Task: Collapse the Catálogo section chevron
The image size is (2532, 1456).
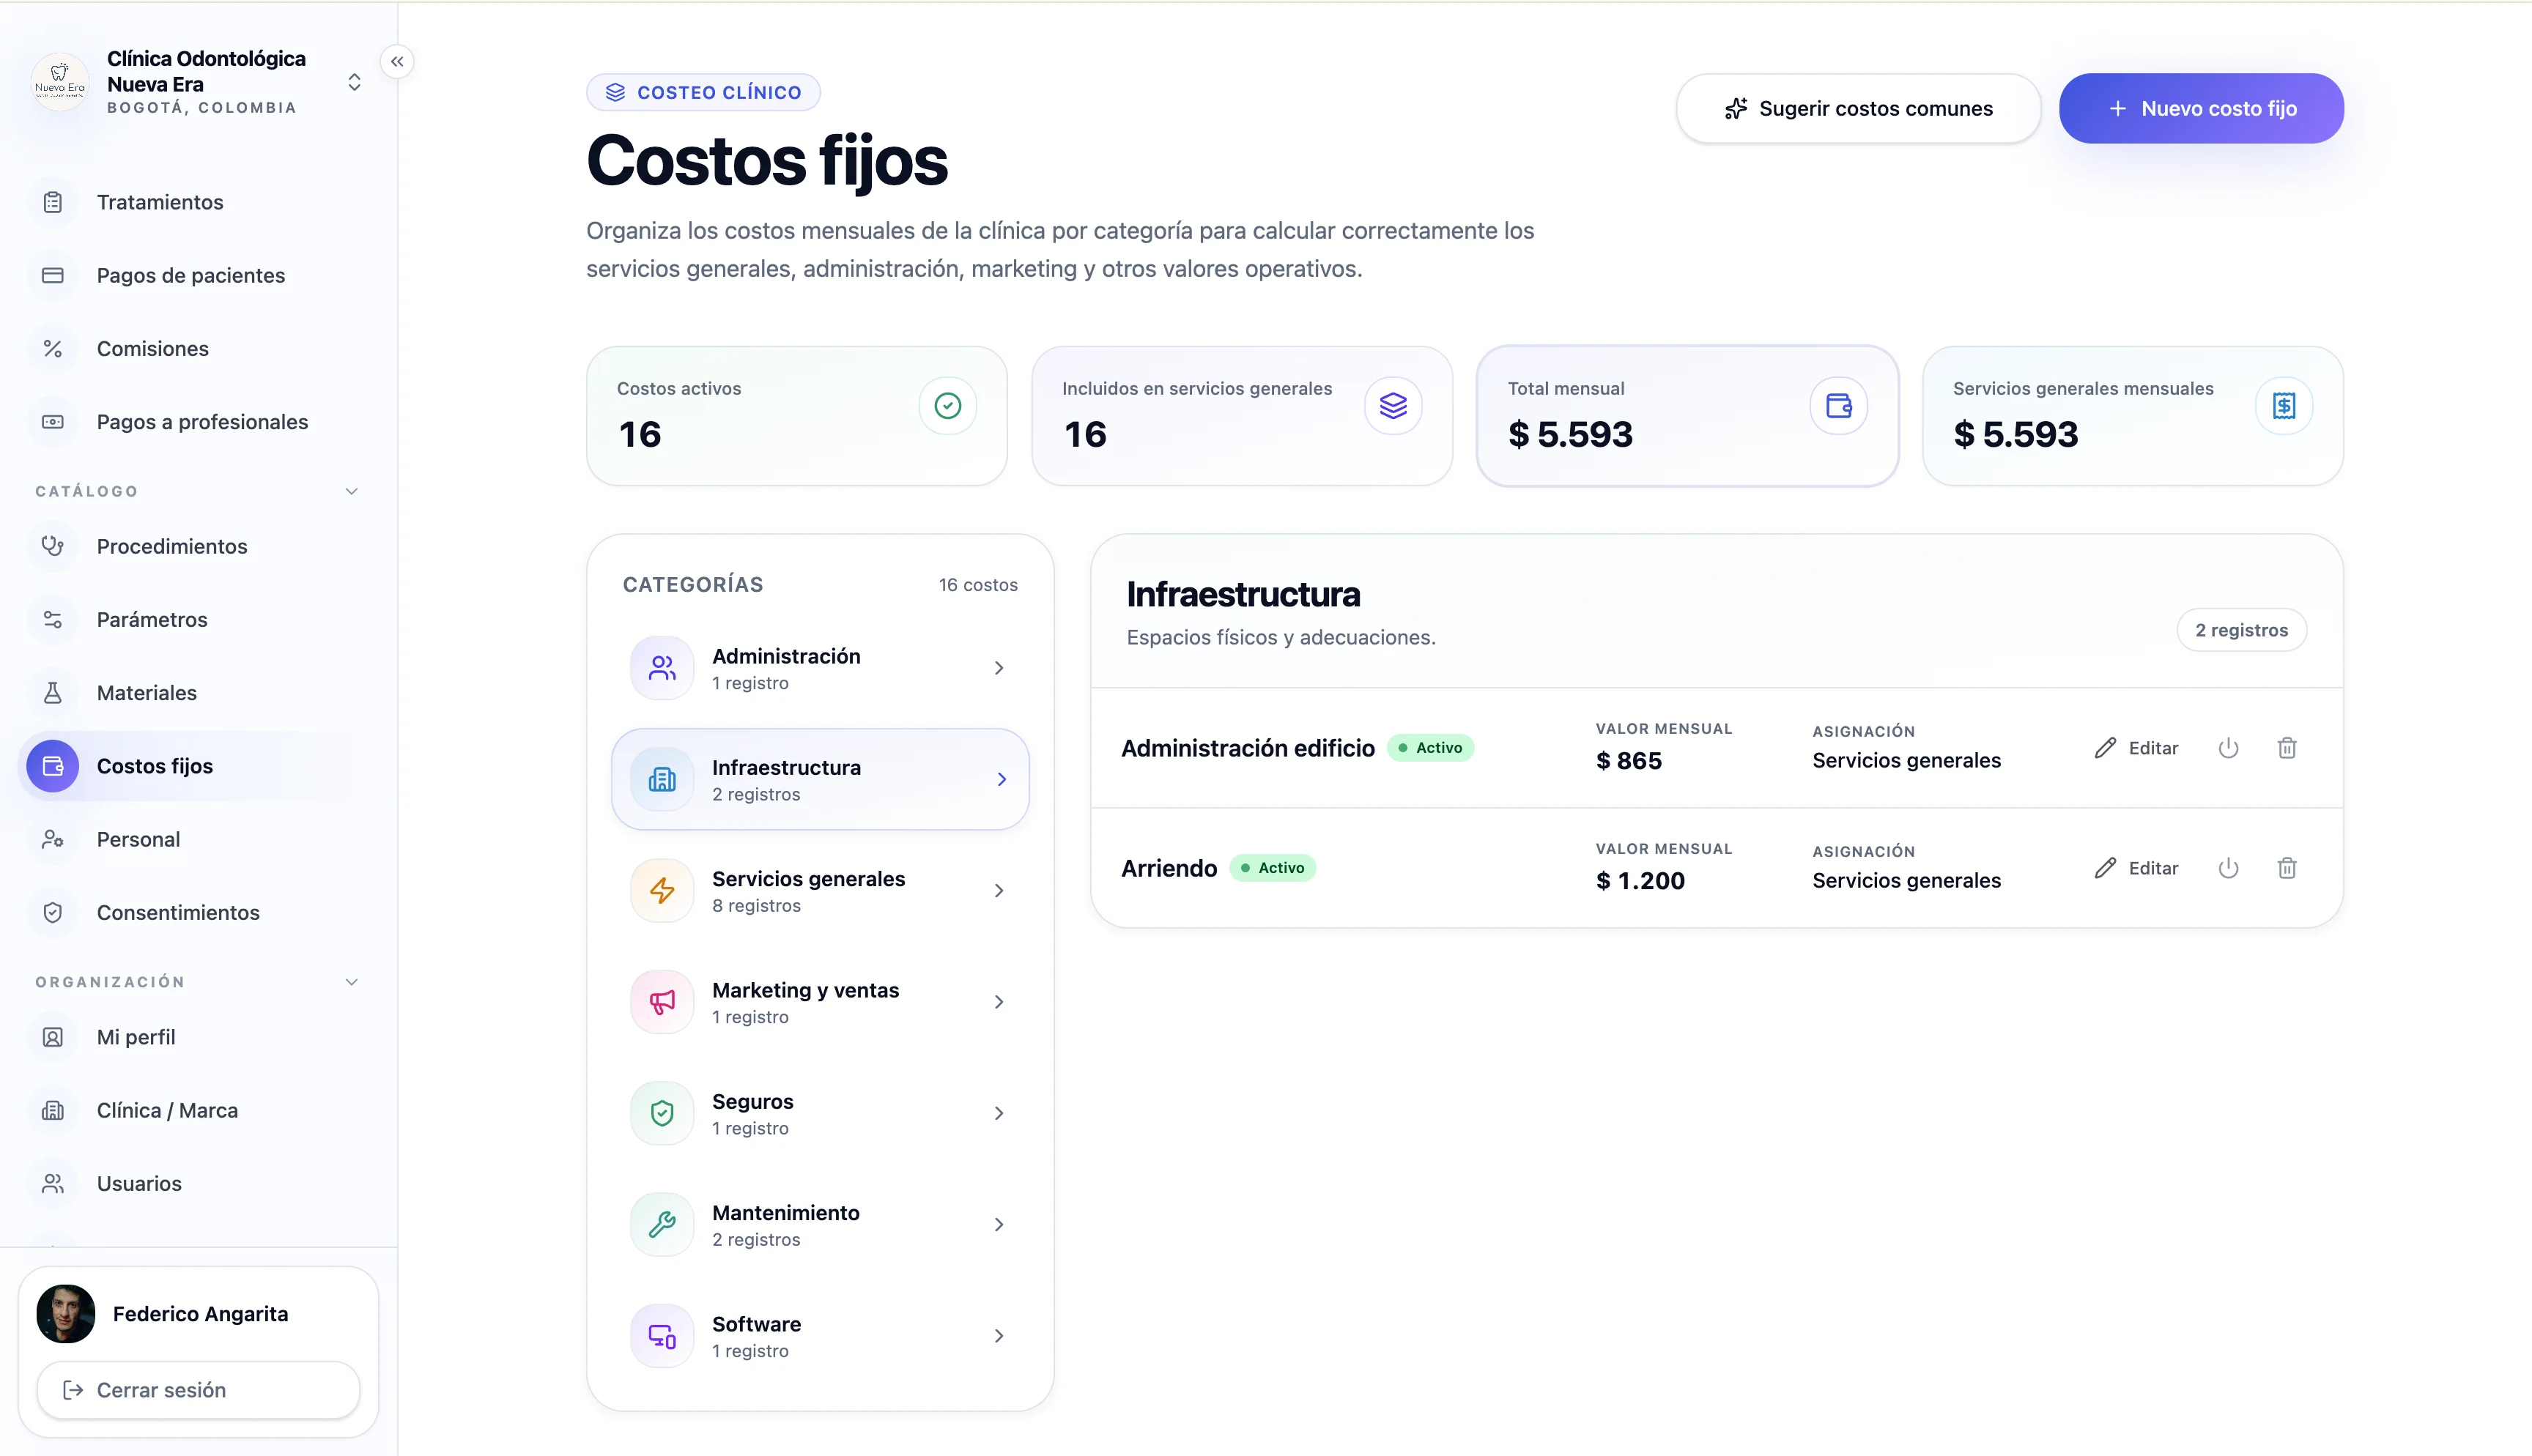Action: 351,491
